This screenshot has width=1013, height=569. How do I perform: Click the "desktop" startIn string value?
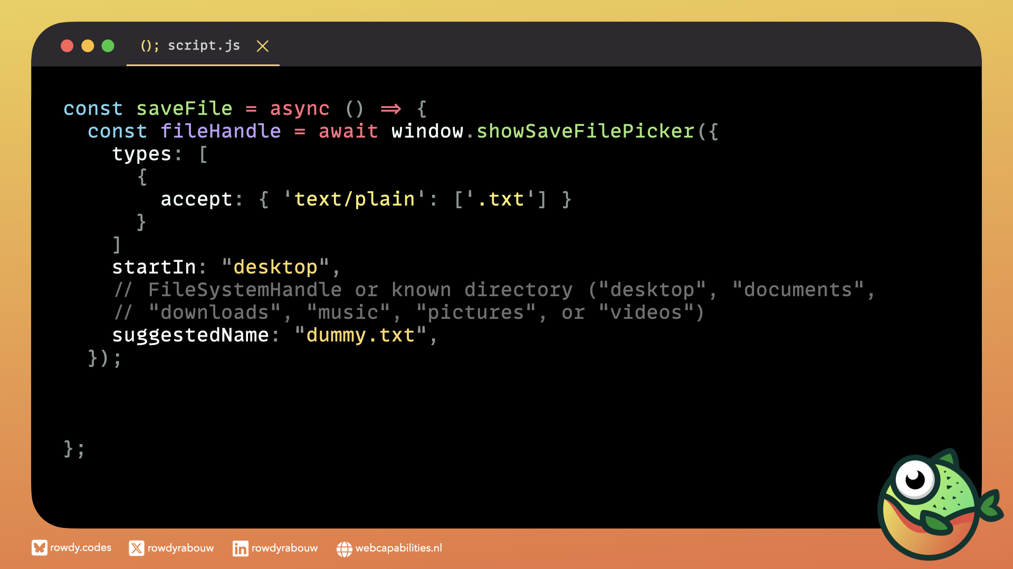pos(275,267)
